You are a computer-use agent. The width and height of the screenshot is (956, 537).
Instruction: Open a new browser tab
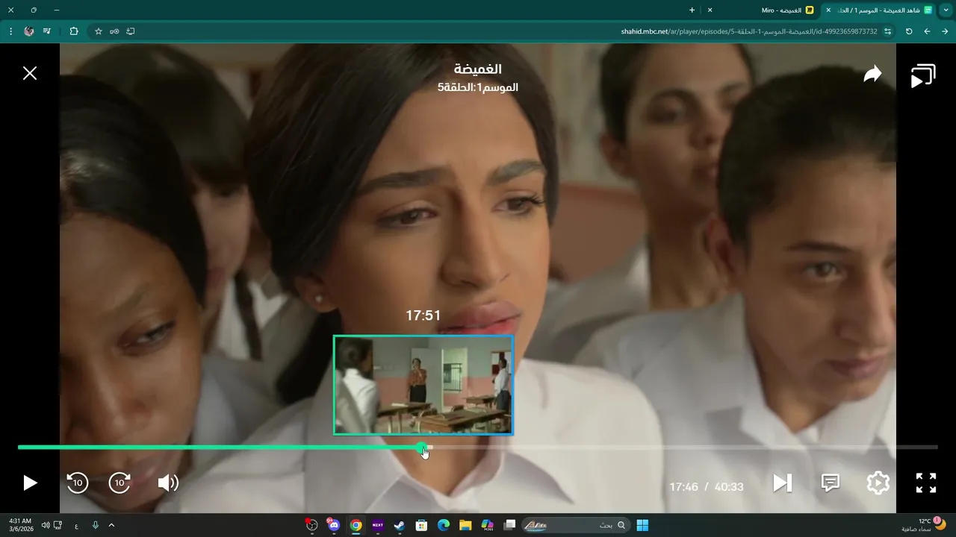click(692, 10)
